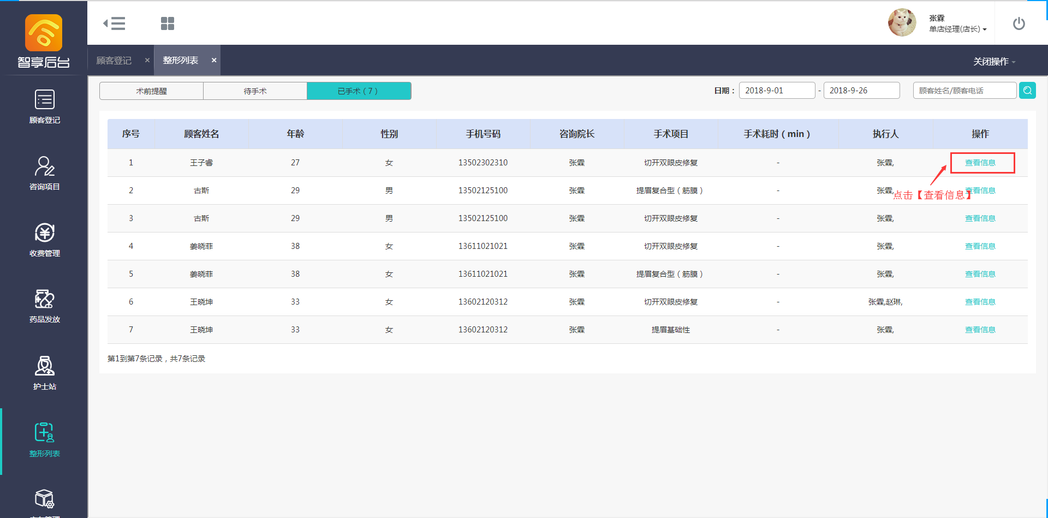Open 整形列表 in the sidebar

(44, 440)
